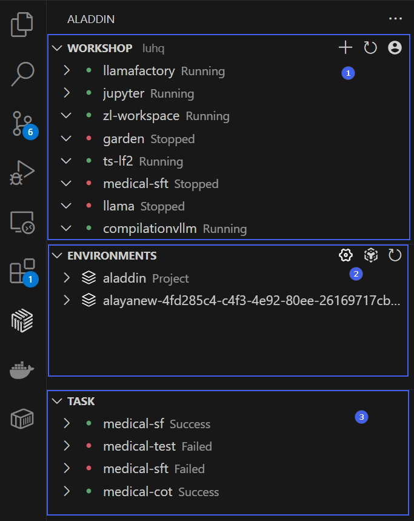Open the account icon in Workshop header

(395, 48)
